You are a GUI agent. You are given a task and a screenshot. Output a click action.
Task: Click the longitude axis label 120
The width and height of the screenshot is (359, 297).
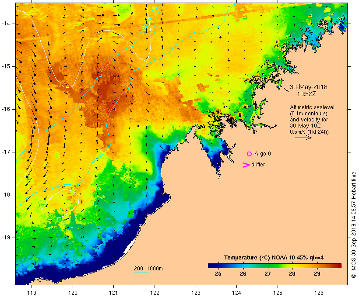[73, 293]
